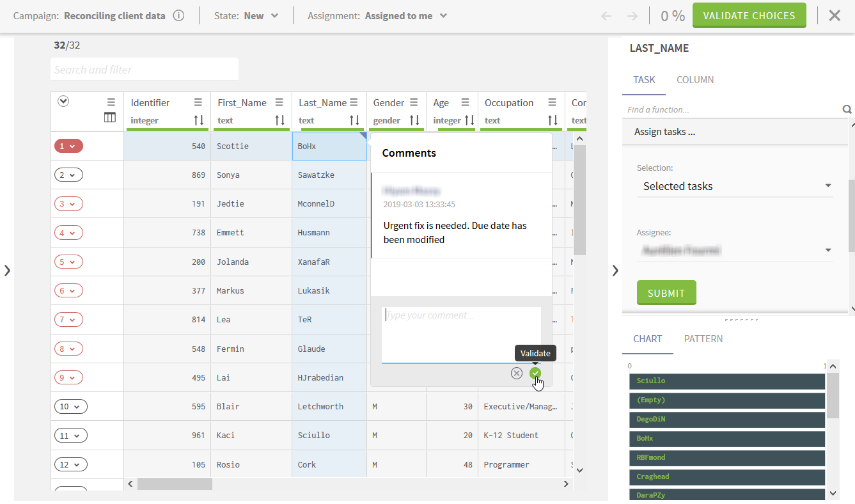The image size is (855, 504).
Task: Select the MconnelD cell
Action: pos(329,204)
